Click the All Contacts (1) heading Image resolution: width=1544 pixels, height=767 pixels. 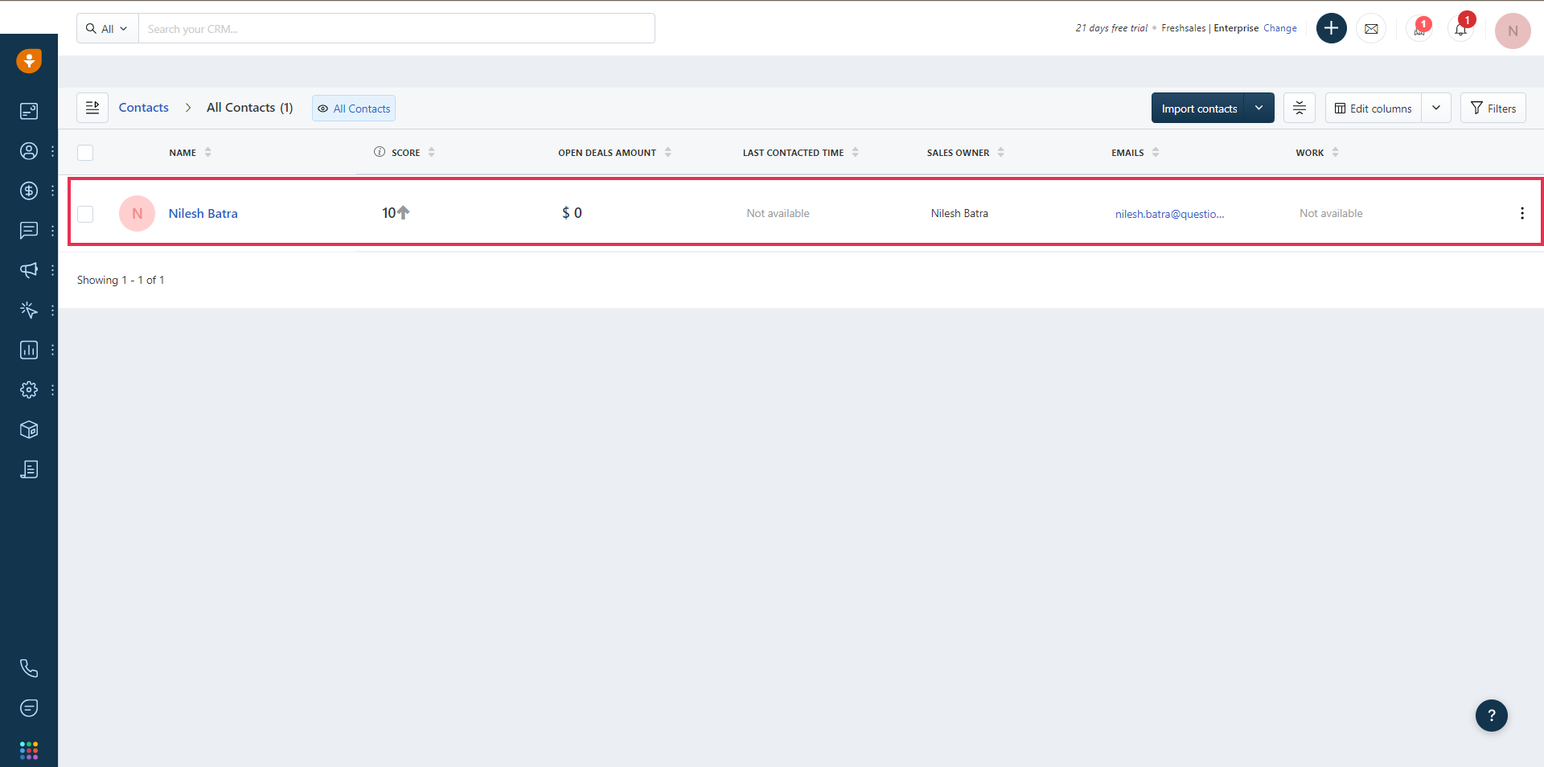coord(250,108)
